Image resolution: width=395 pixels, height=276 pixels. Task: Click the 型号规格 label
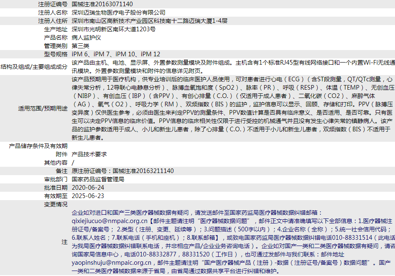point(56,54)
